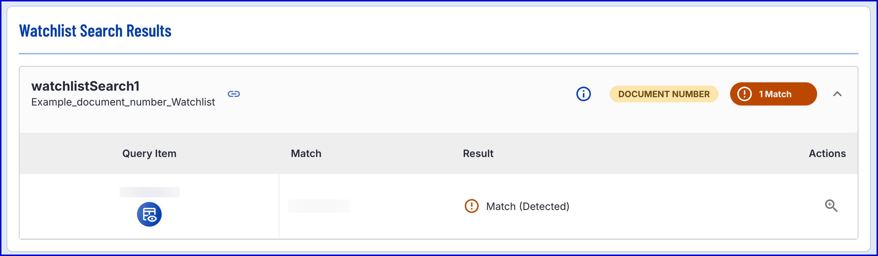Click the DOCUMENT NUMBER badge
The width and height of the screenshot is (878, 256).
tap(664, 94)
